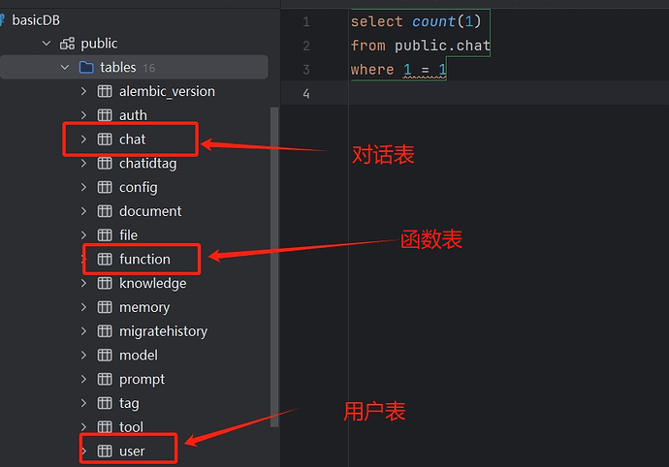The width and height of the screenshot is (669, 467).
Task: Expand the auth table node
Action: (83, 115)
